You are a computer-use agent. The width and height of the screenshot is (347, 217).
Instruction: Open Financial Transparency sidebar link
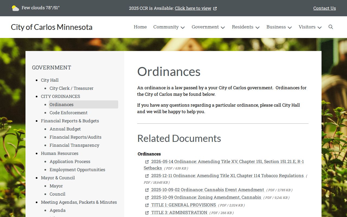point(74,145)
